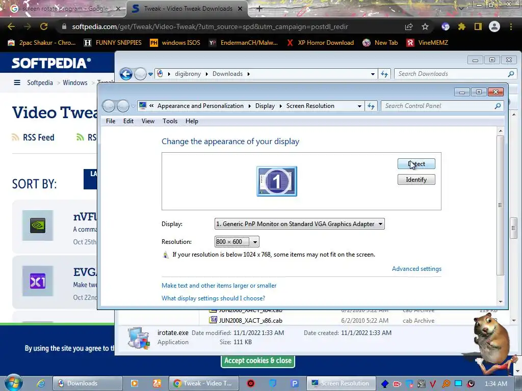Screen dimensions: 522x391
Task: Bookmark this page with star icon
Action: click(425, 26)
